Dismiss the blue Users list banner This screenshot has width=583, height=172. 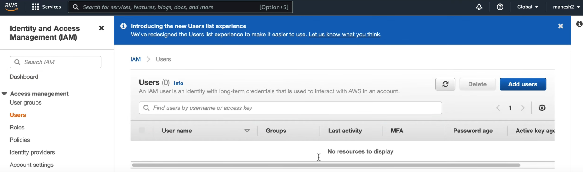(x=561, y=26)
